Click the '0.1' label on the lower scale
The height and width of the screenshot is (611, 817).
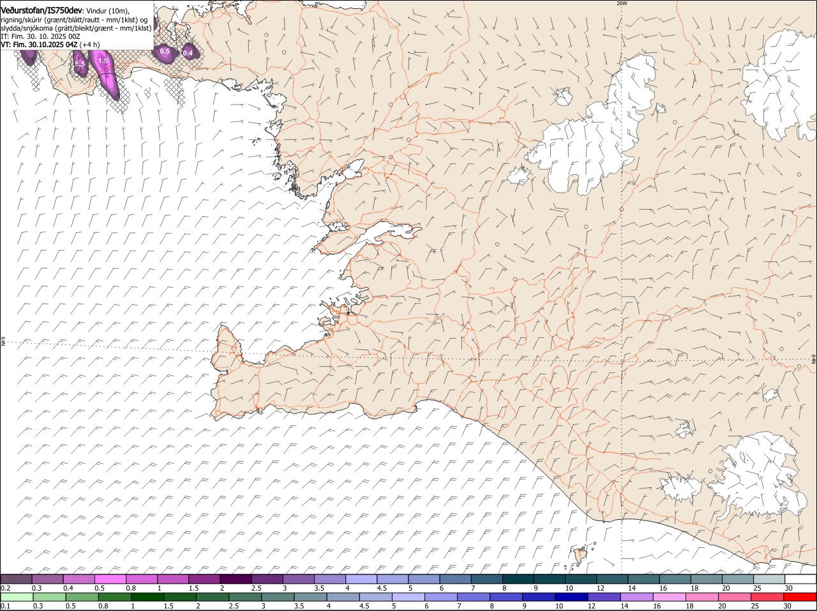[x=5, y=606]
